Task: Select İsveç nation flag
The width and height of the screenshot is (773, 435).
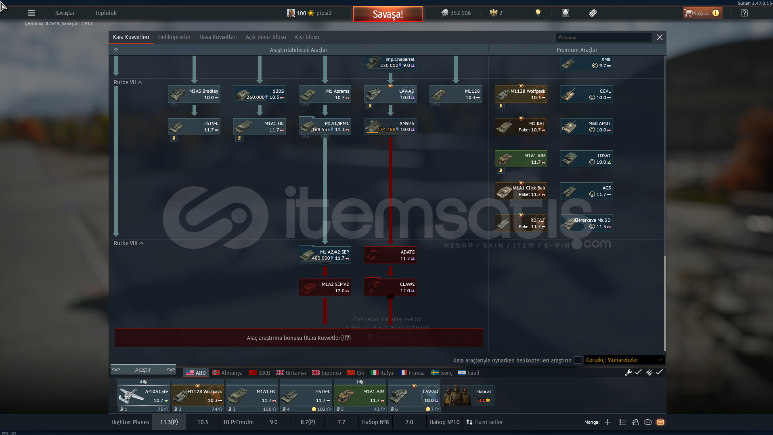Action: (x=442, y=373)
